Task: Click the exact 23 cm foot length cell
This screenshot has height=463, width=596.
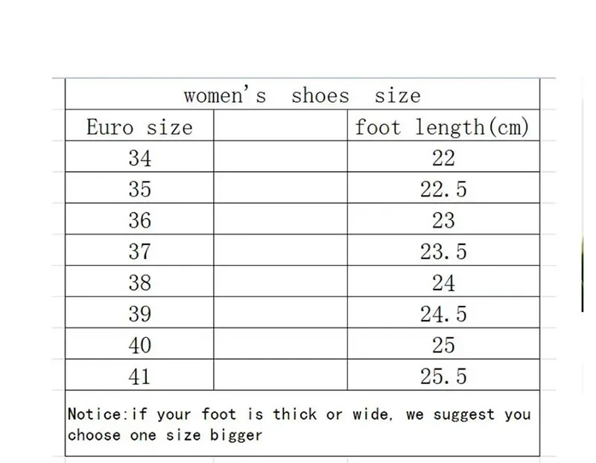Action: click(443, 220)
